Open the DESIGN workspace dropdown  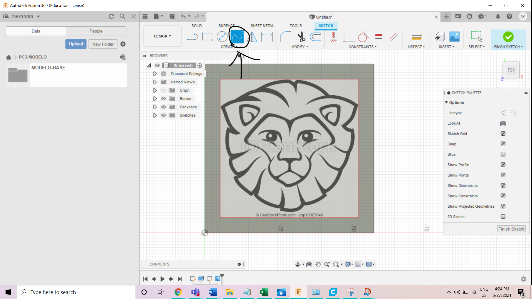(162, 36)
